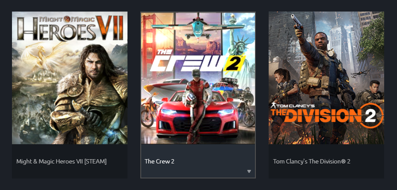Click the Heroes VII logo on the cover

(70, 28)
